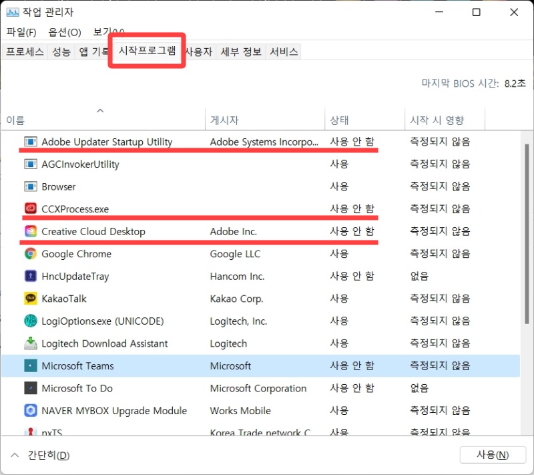Collapse view with the 간단히(D) chevron
This screenshot has width=534, height=475.
tap(15, 455)
